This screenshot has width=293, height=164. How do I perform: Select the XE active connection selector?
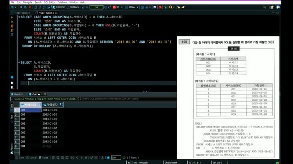[118, 7]
